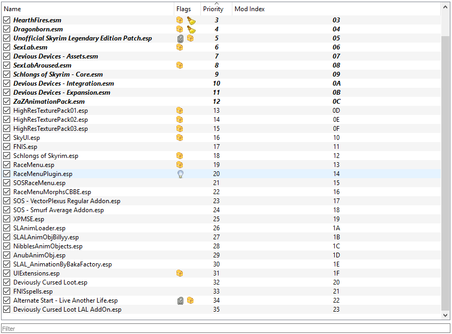Select the RaceMenuPlugin.esp row name
The height and width of the screenshot is (334, 452).
43,174
